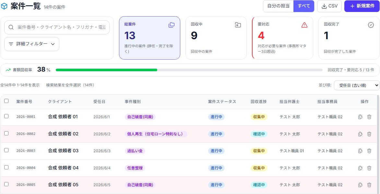Delete case 2026-0001 with the trash icon
The height and width of the screenshot is (194, 380).
(369, 117)
